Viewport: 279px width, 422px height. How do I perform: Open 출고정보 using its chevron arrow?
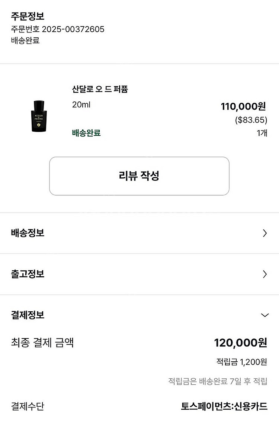click(x=265, y=274)
